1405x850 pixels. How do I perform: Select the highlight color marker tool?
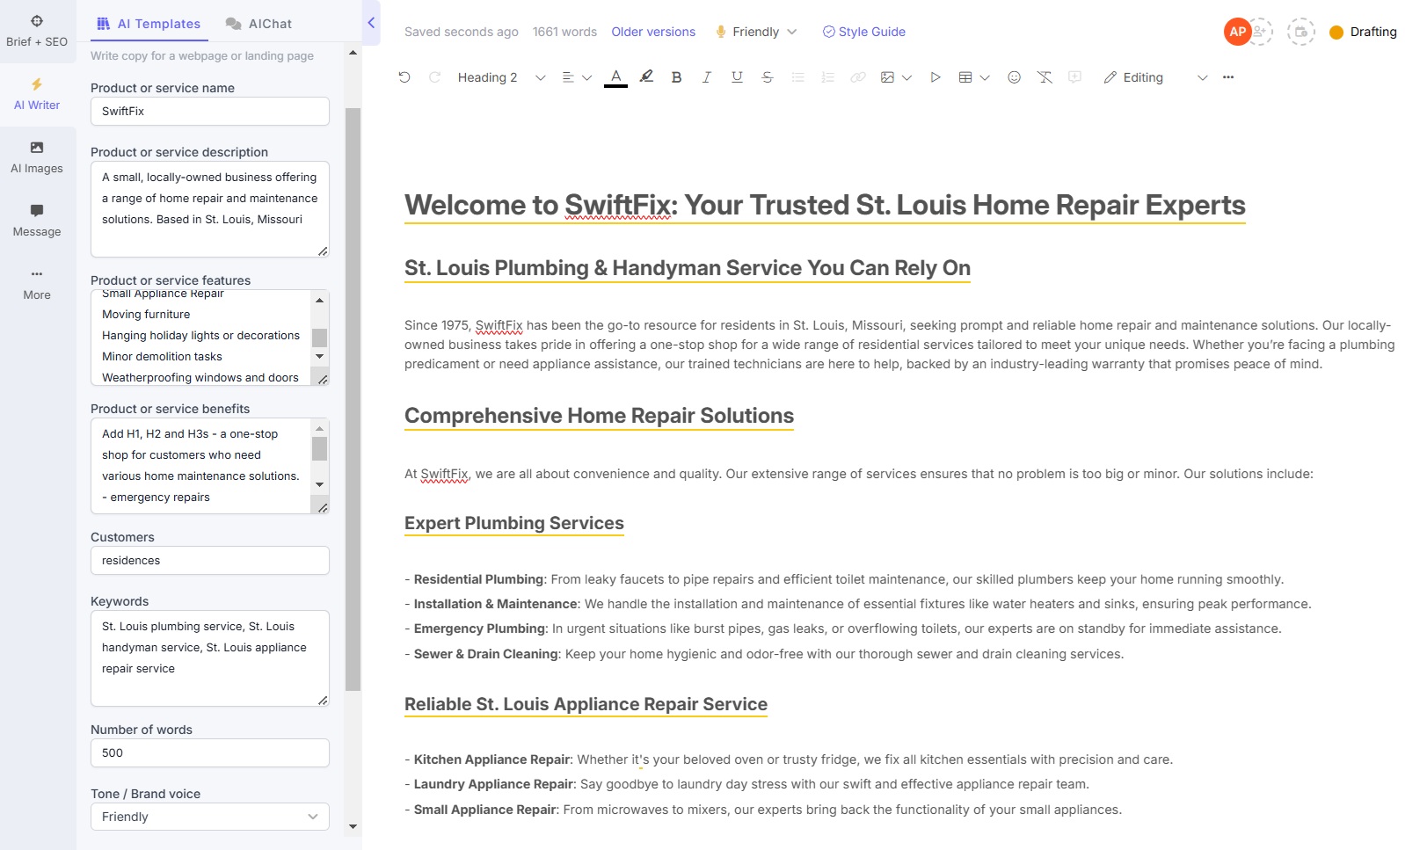pos(646,77)
